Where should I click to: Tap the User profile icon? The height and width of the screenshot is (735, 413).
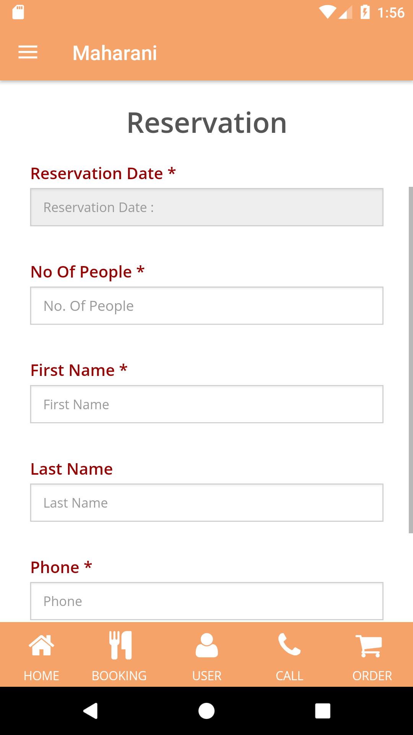click(x=207, y=645)
